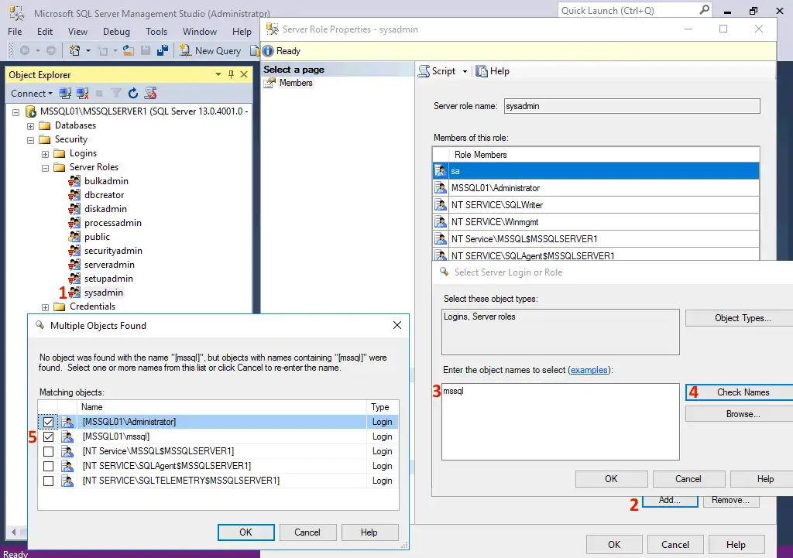Check the NT SERVICE\SQLAgent$MSSQLSERVER1 login
This screenshot has height=558, width=793.
(x=48, y=466)
